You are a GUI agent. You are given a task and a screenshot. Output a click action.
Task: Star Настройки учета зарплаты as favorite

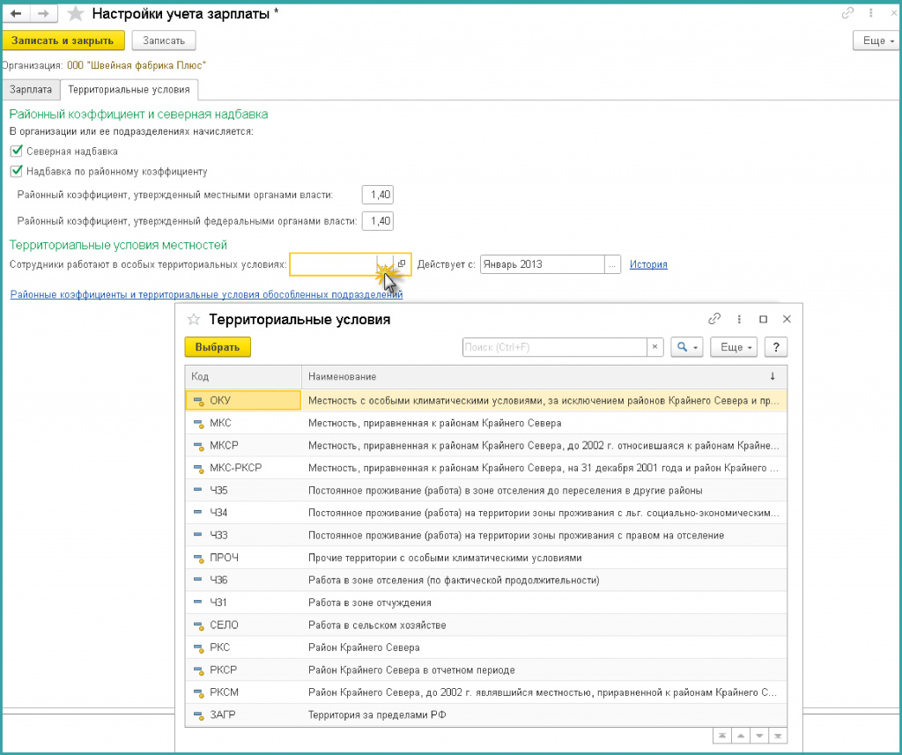(x=76, y=14)
